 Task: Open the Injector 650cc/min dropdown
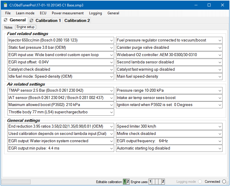(x=61, y=40)
